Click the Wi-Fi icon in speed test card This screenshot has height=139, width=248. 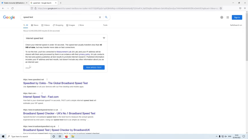[104, 38]
